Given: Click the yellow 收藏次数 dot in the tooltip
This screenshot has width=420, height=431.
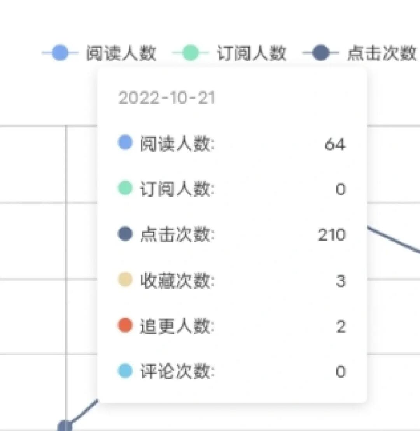Looking at the screenshot, I should click(124, 281).
